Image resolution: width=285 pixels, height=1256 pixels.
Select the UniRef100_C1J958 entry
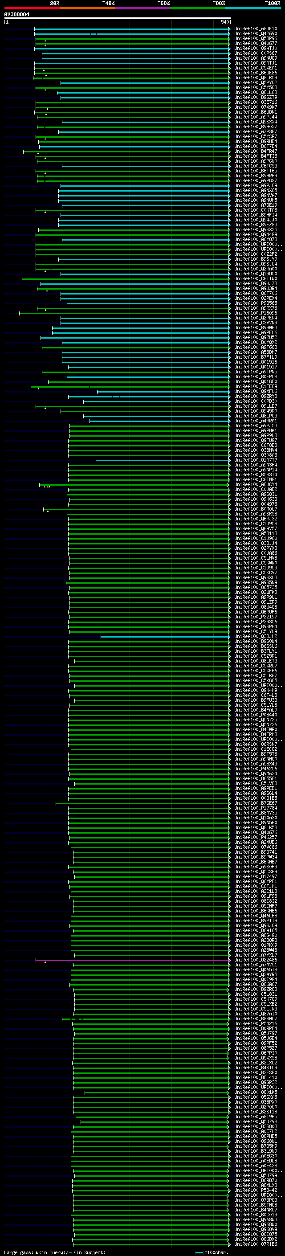point(256,524)
